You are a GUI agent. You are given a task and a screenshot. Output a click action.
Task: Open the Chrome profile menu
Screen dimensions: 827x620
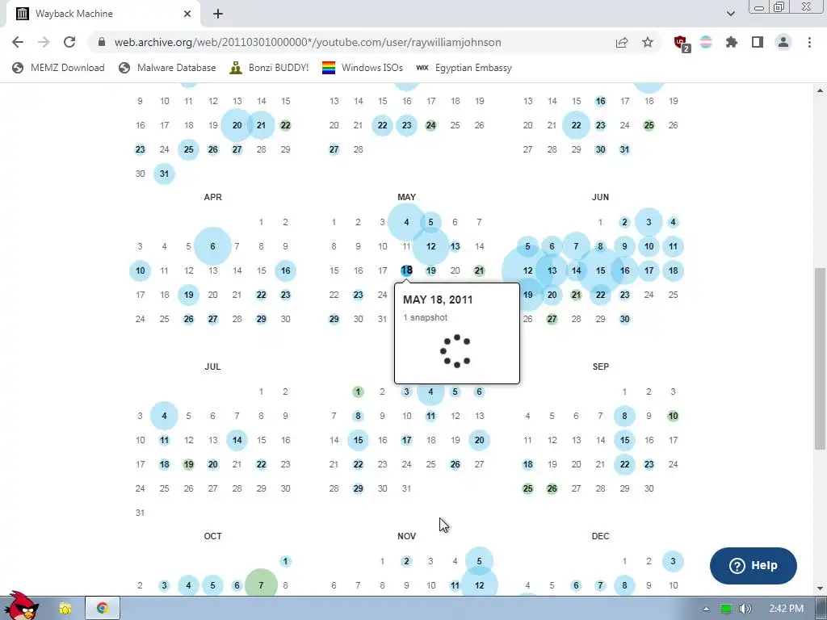click(x=783, y=42)
